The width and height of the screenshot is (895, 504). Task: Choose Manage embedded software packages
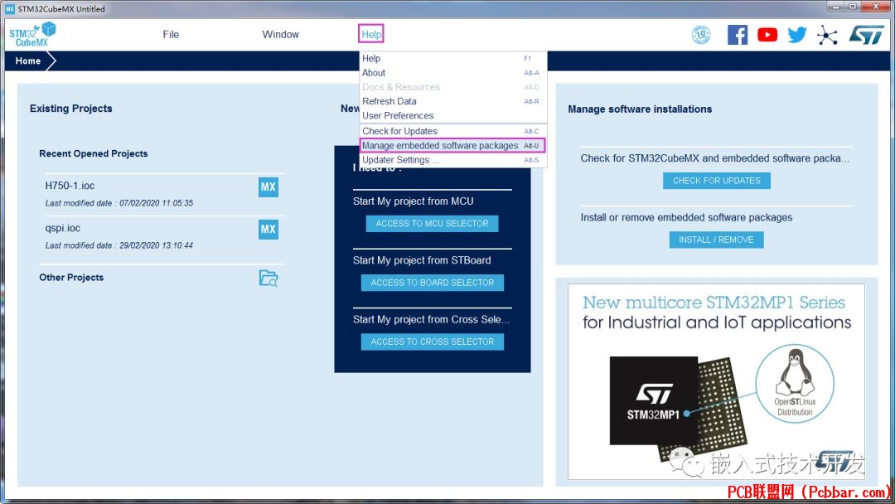pos(452,146)
